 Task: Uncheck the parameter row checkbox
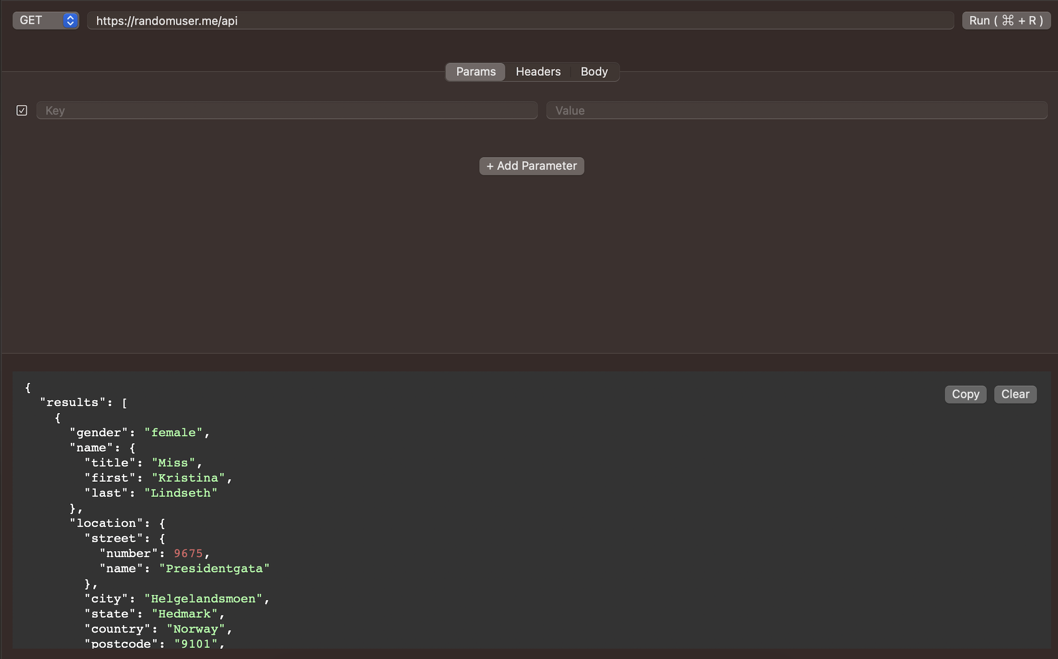pos(22,111)
